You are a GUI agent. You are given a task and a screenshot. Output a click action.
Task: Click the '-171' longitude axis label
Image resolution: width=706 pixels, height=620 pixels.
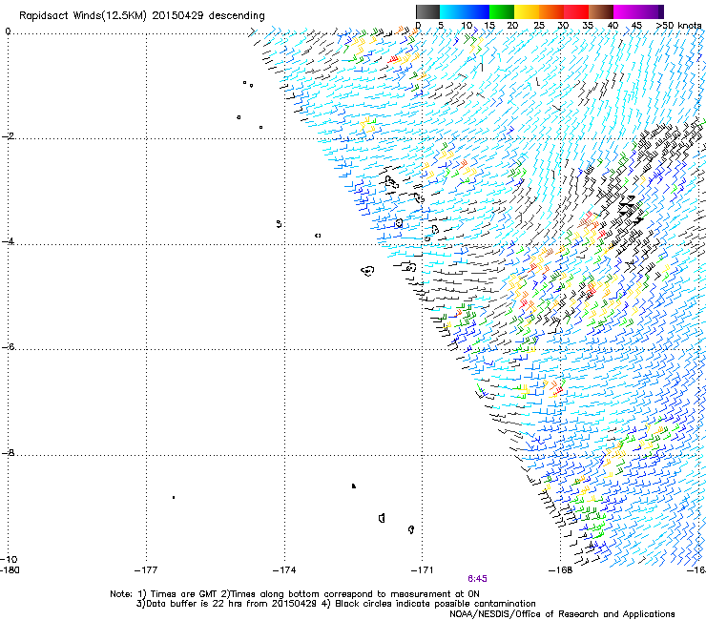click(x=423, y=570)
